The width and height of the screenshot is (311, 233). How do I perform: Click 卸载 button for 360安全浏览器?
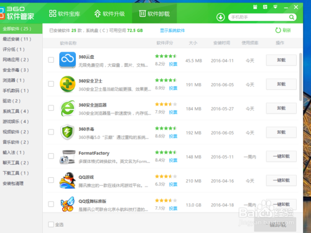(x=281, y=108)
